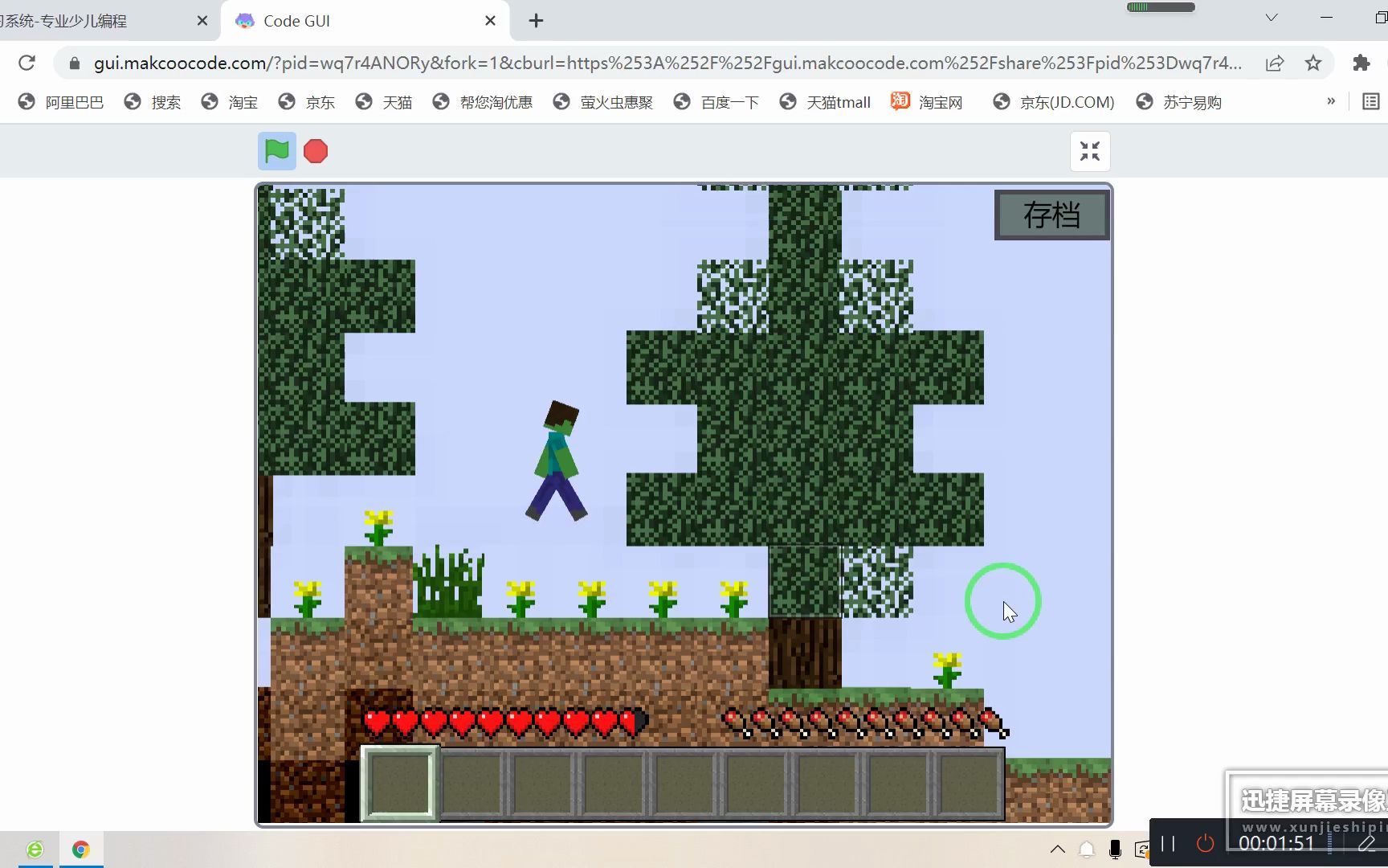Bookmark this page with star icon

[x=1313, y=63]
